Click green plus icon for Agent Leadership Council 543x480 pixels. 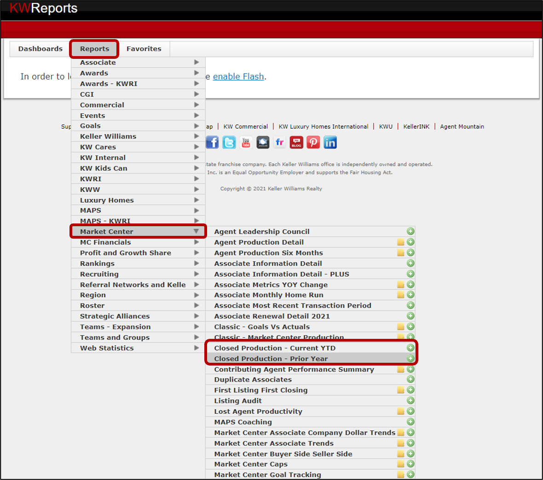coord(410,231)
